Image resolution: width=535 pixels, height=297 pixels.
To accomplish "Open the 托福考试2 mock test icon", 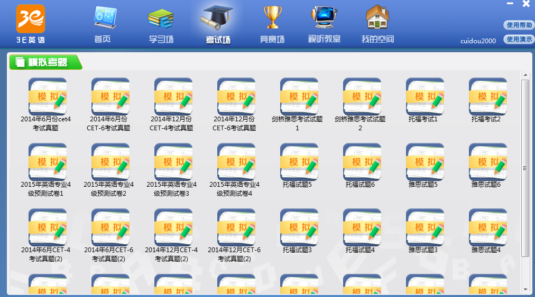I will click(x=488, y=97).
